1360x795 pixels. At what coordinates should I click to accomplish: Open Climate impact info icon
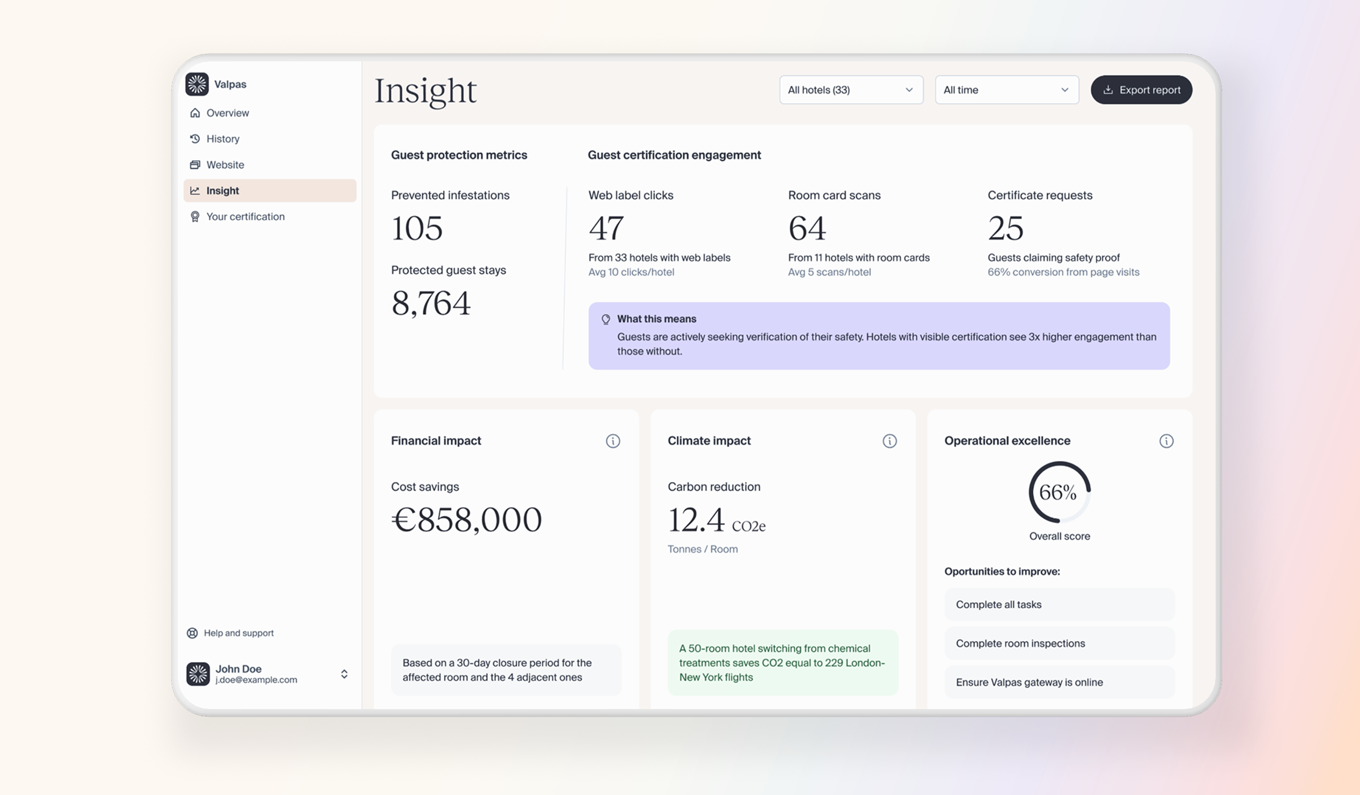pos(889,441)
